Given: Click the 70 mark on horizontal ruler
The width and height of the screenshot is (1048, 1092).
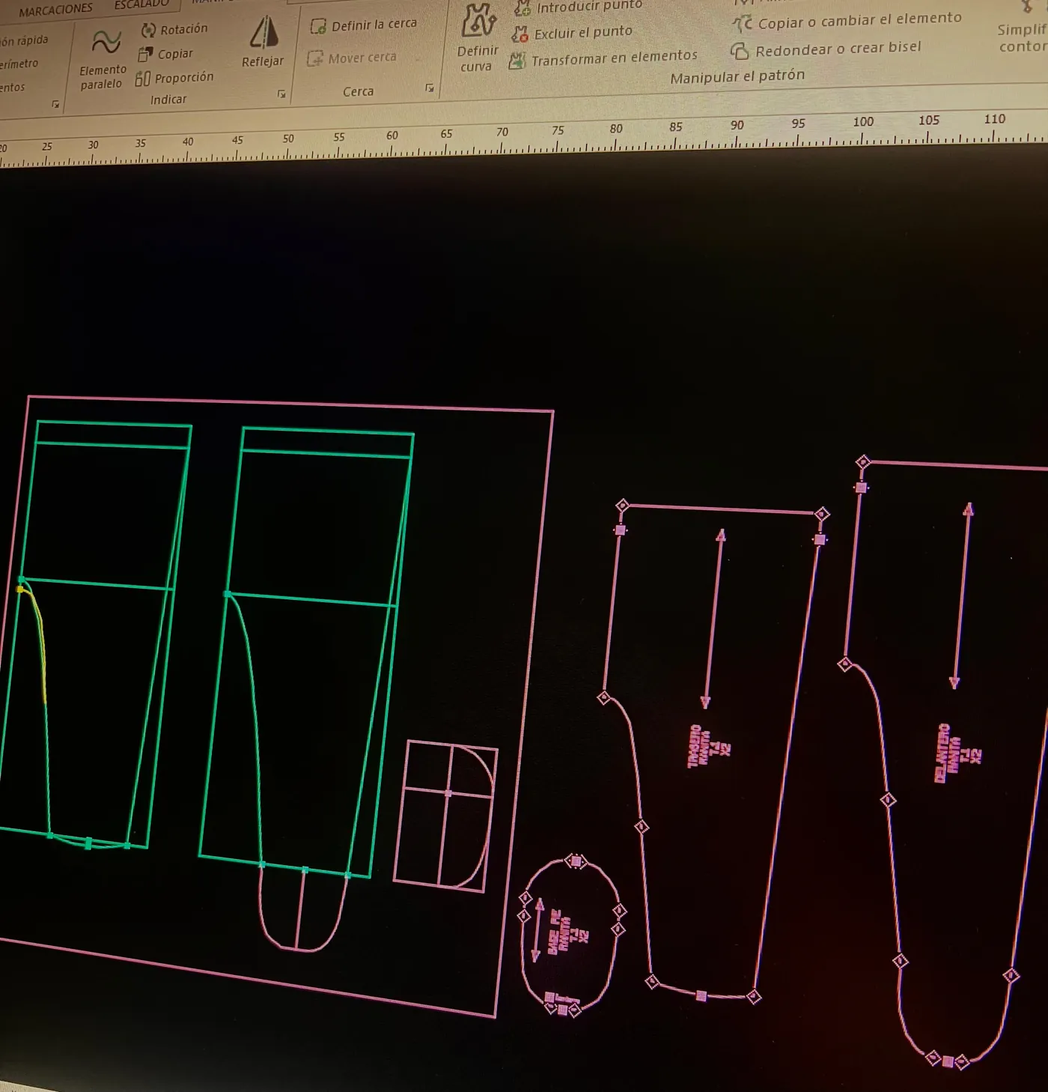Looking at the screenshot, I should pos(502,133).
